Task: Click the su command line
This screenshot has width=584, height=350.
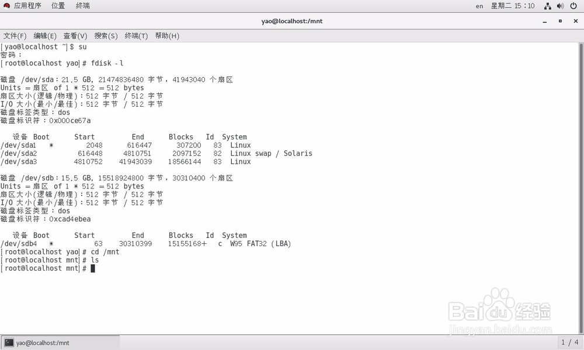Action: 44,47
